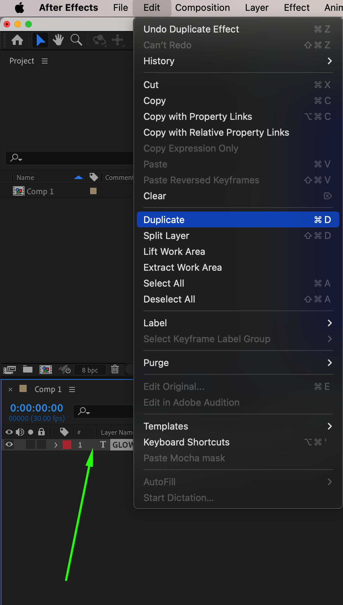Click the solo dot column header icon

(31, 432)
